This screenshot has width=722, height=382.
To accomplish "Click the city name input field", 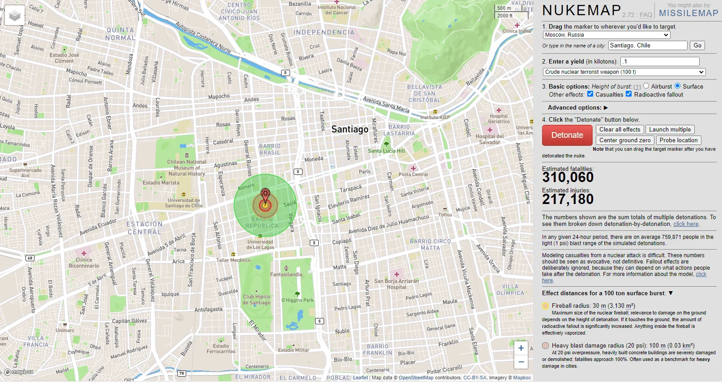I will 648,46.
